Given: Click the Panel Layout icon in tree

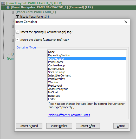Looking at the screenshot, I should pos(3,3).
